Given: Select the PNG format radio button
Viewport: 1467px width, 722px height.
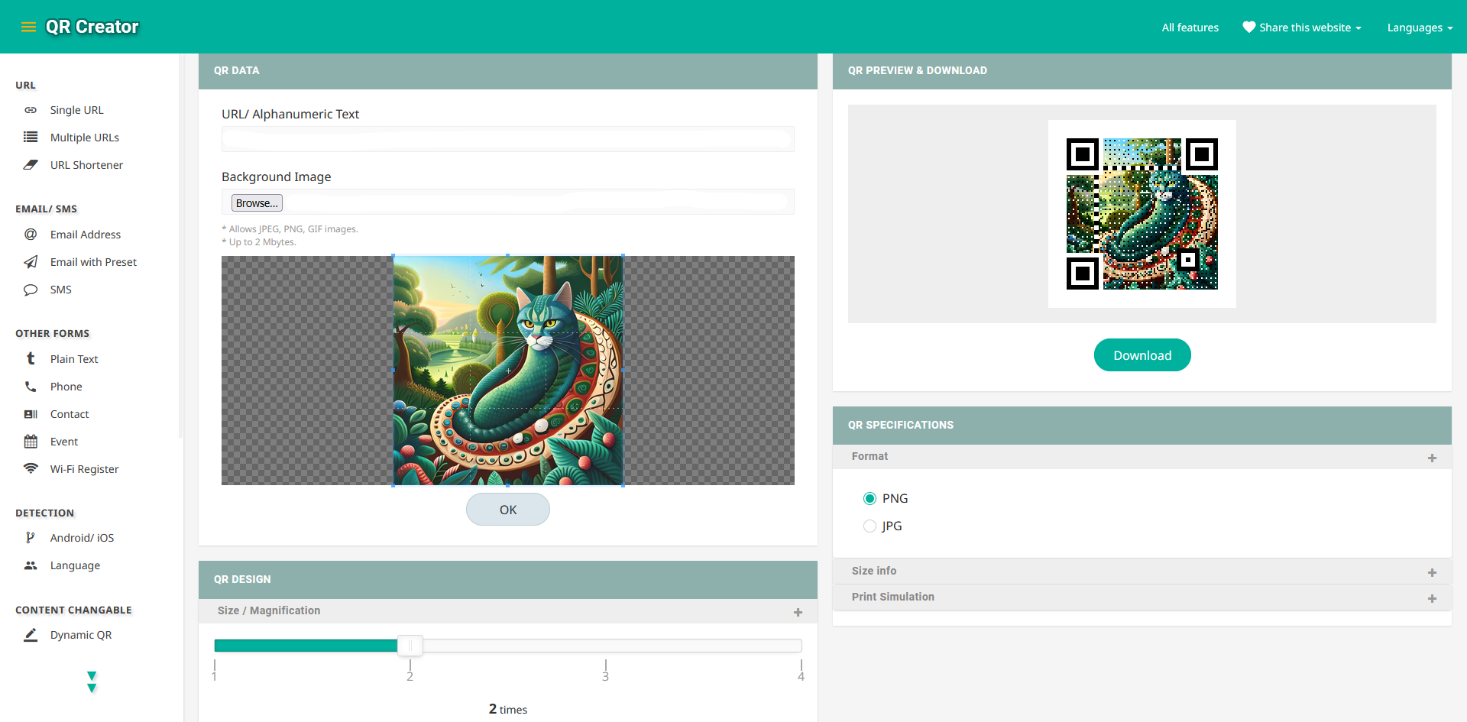Looking at the screenshot, I should [x=870, y=499].
